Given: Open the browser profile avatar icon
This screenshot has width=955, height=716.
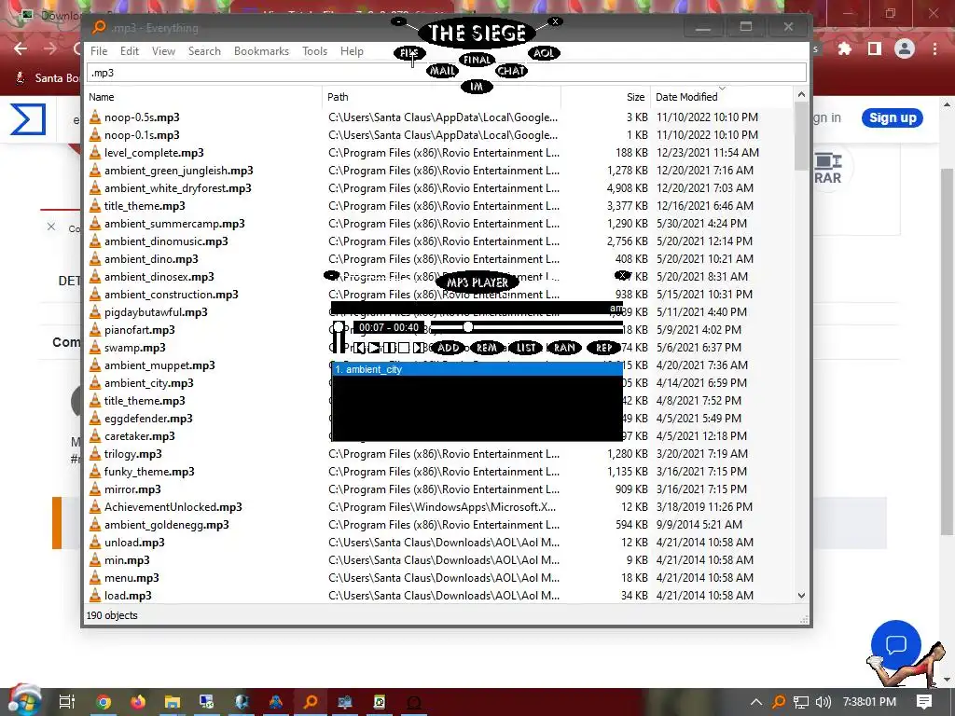Looking at the screenshot, I should point(905,48).
